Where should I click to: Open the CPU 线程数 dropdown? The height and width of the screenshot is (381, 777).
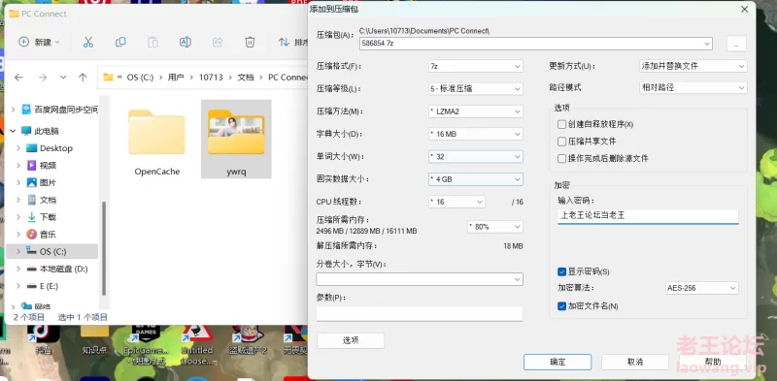click(456, 202)
